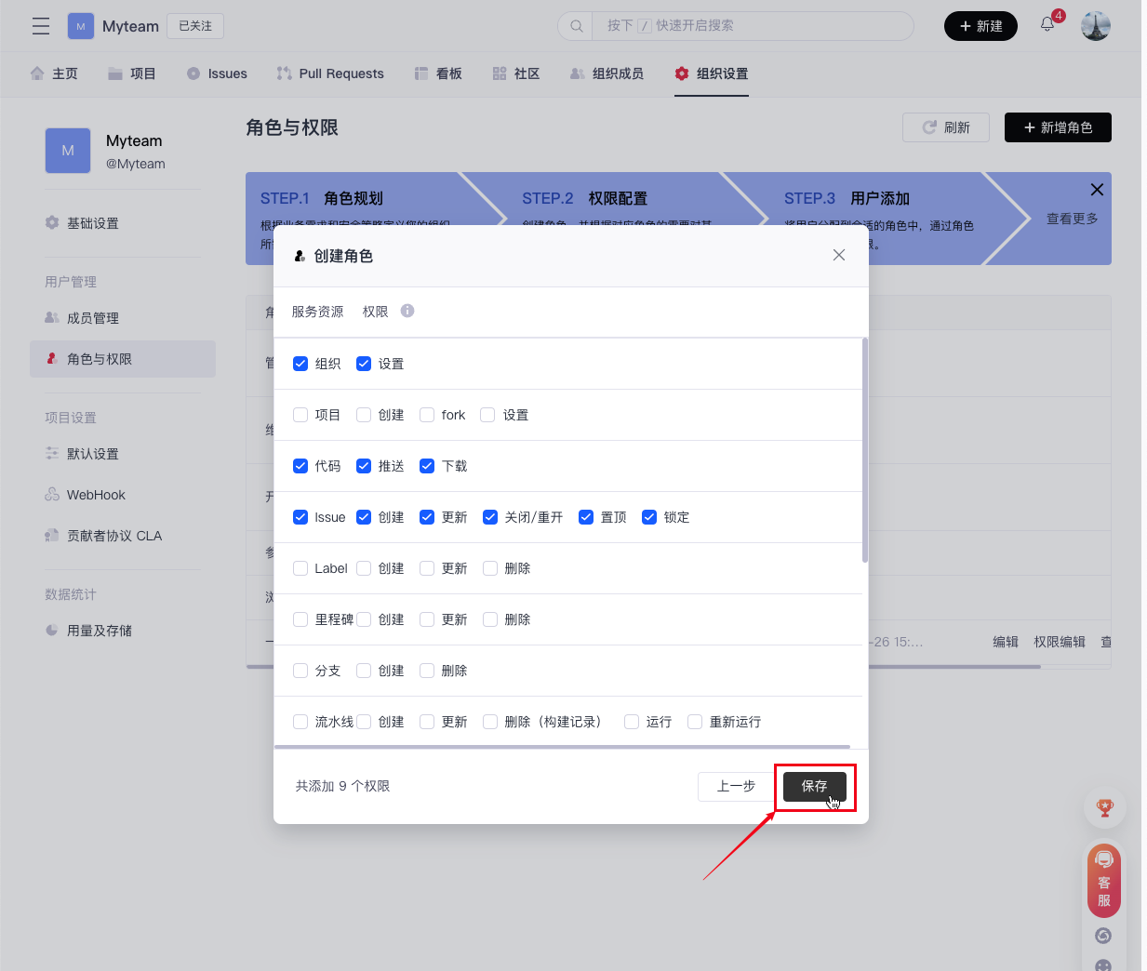Open the Pull Requests tab
The width and height of the screenshot is (1147, 971).
click(x=330, y=73)
